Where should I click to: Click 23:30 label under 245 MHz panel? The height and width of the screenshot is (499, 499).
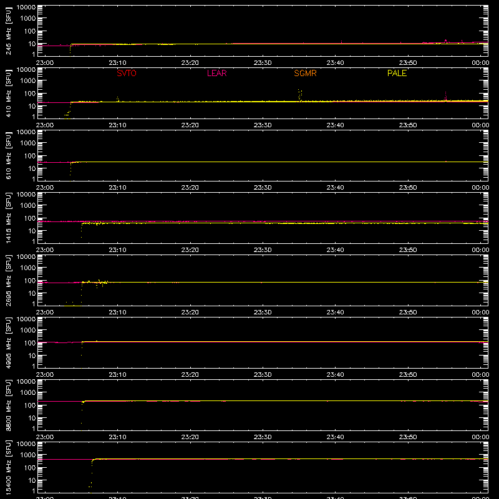pos(263,63)
